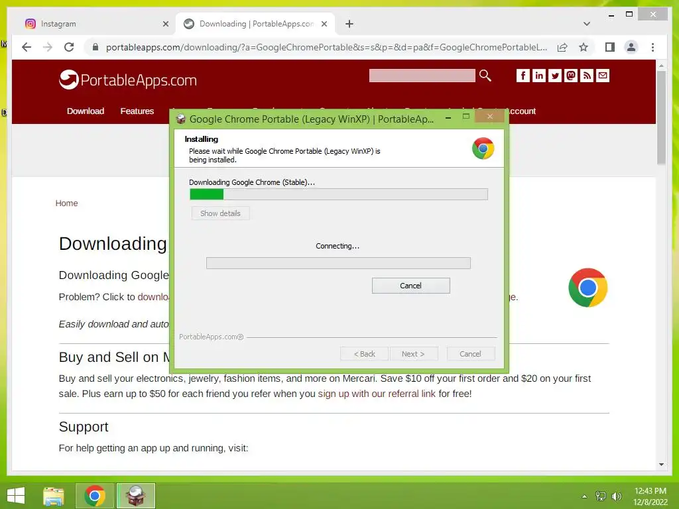Open Chrome profile avatar
The height and width of the screenshot is (509, 679).
[x=631, y=47]
